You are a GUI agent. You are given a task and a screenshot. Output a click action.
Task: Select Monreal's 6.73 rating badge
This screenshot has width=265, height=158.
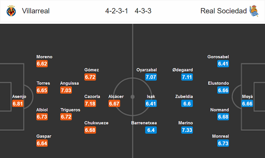point(223,143)
